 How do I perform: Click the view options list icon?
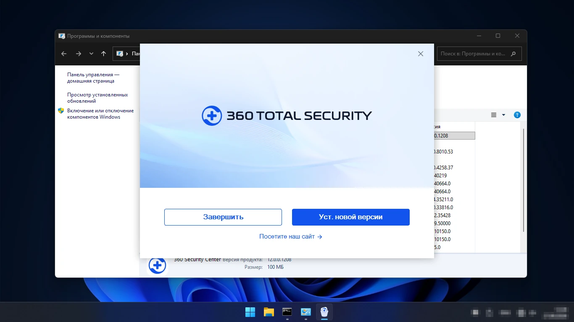tap(494, 115)
